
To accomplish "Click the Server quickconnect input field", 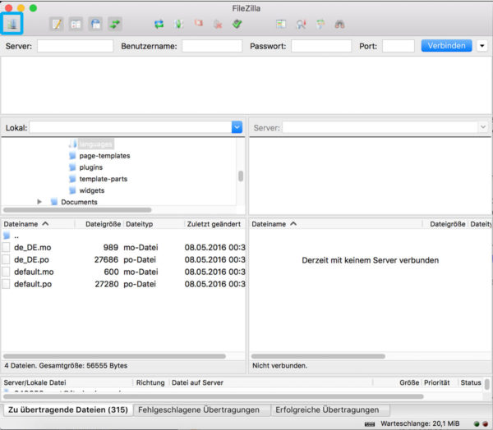I will coord(75,46).
